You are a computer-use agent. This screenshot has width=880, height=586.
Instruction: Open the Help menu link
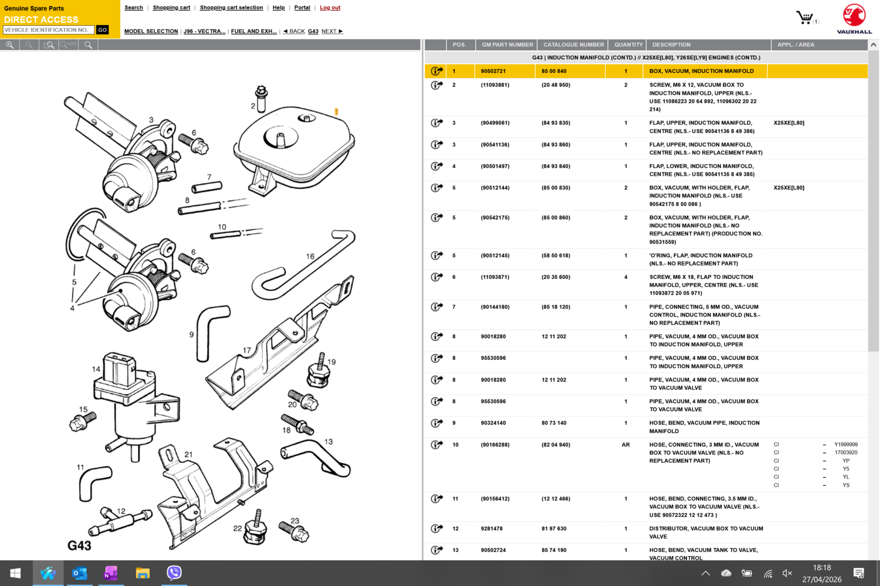(x=279, y=8)
